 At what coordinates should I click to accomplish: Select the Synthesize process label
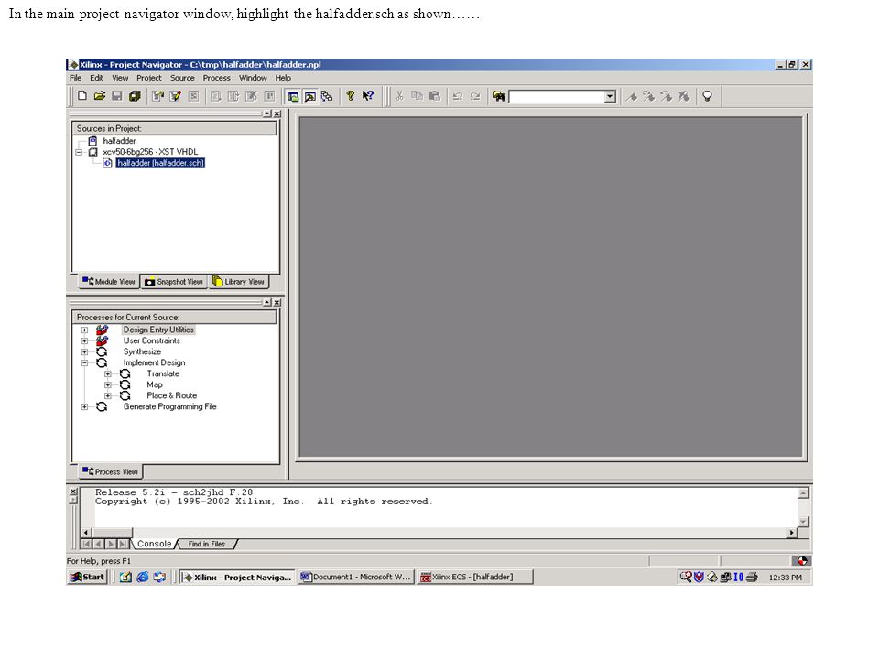tap(143, 351)
